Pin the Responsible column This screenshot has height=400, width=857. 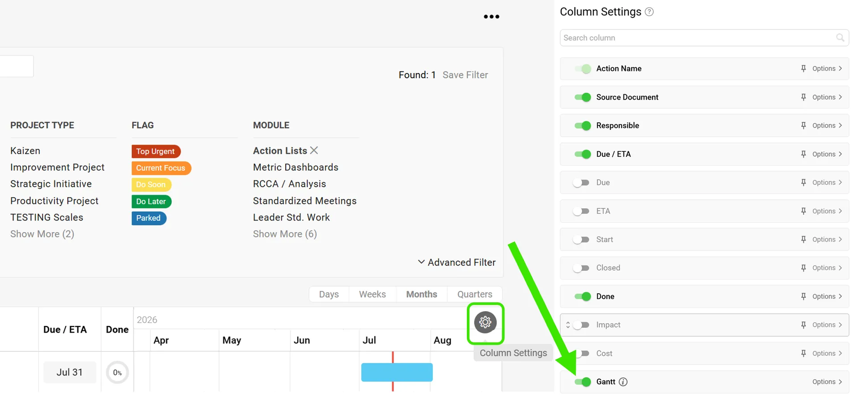click(803, 126)
